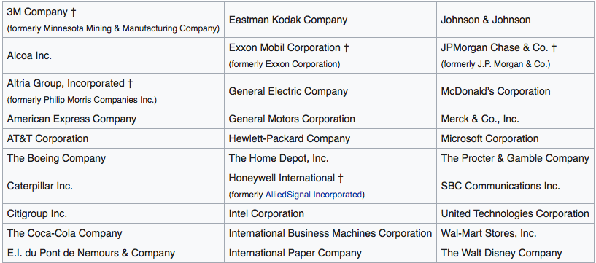Select The Boeing Company entry
The height and width of the screenshot is (263, 596).
click(x=56, y=158)
